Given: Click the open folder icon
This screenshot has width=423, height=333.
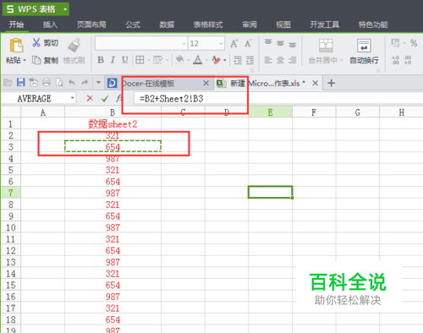Looking at the screenshot, I should [x=8, y=83].
